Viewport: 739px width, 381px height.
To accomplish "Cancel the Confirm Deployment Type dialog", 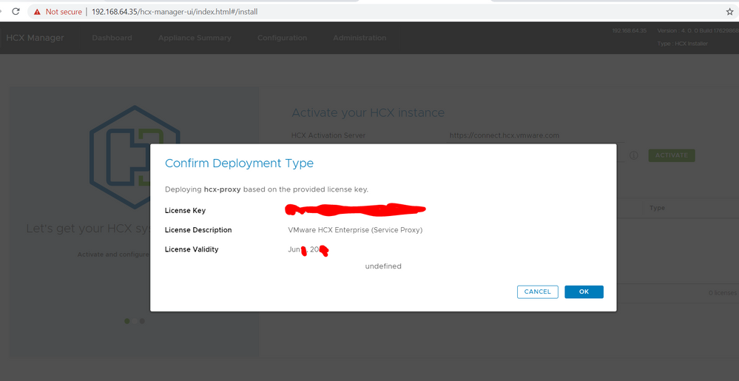I will pyautogui.click(x=537, y=292).
